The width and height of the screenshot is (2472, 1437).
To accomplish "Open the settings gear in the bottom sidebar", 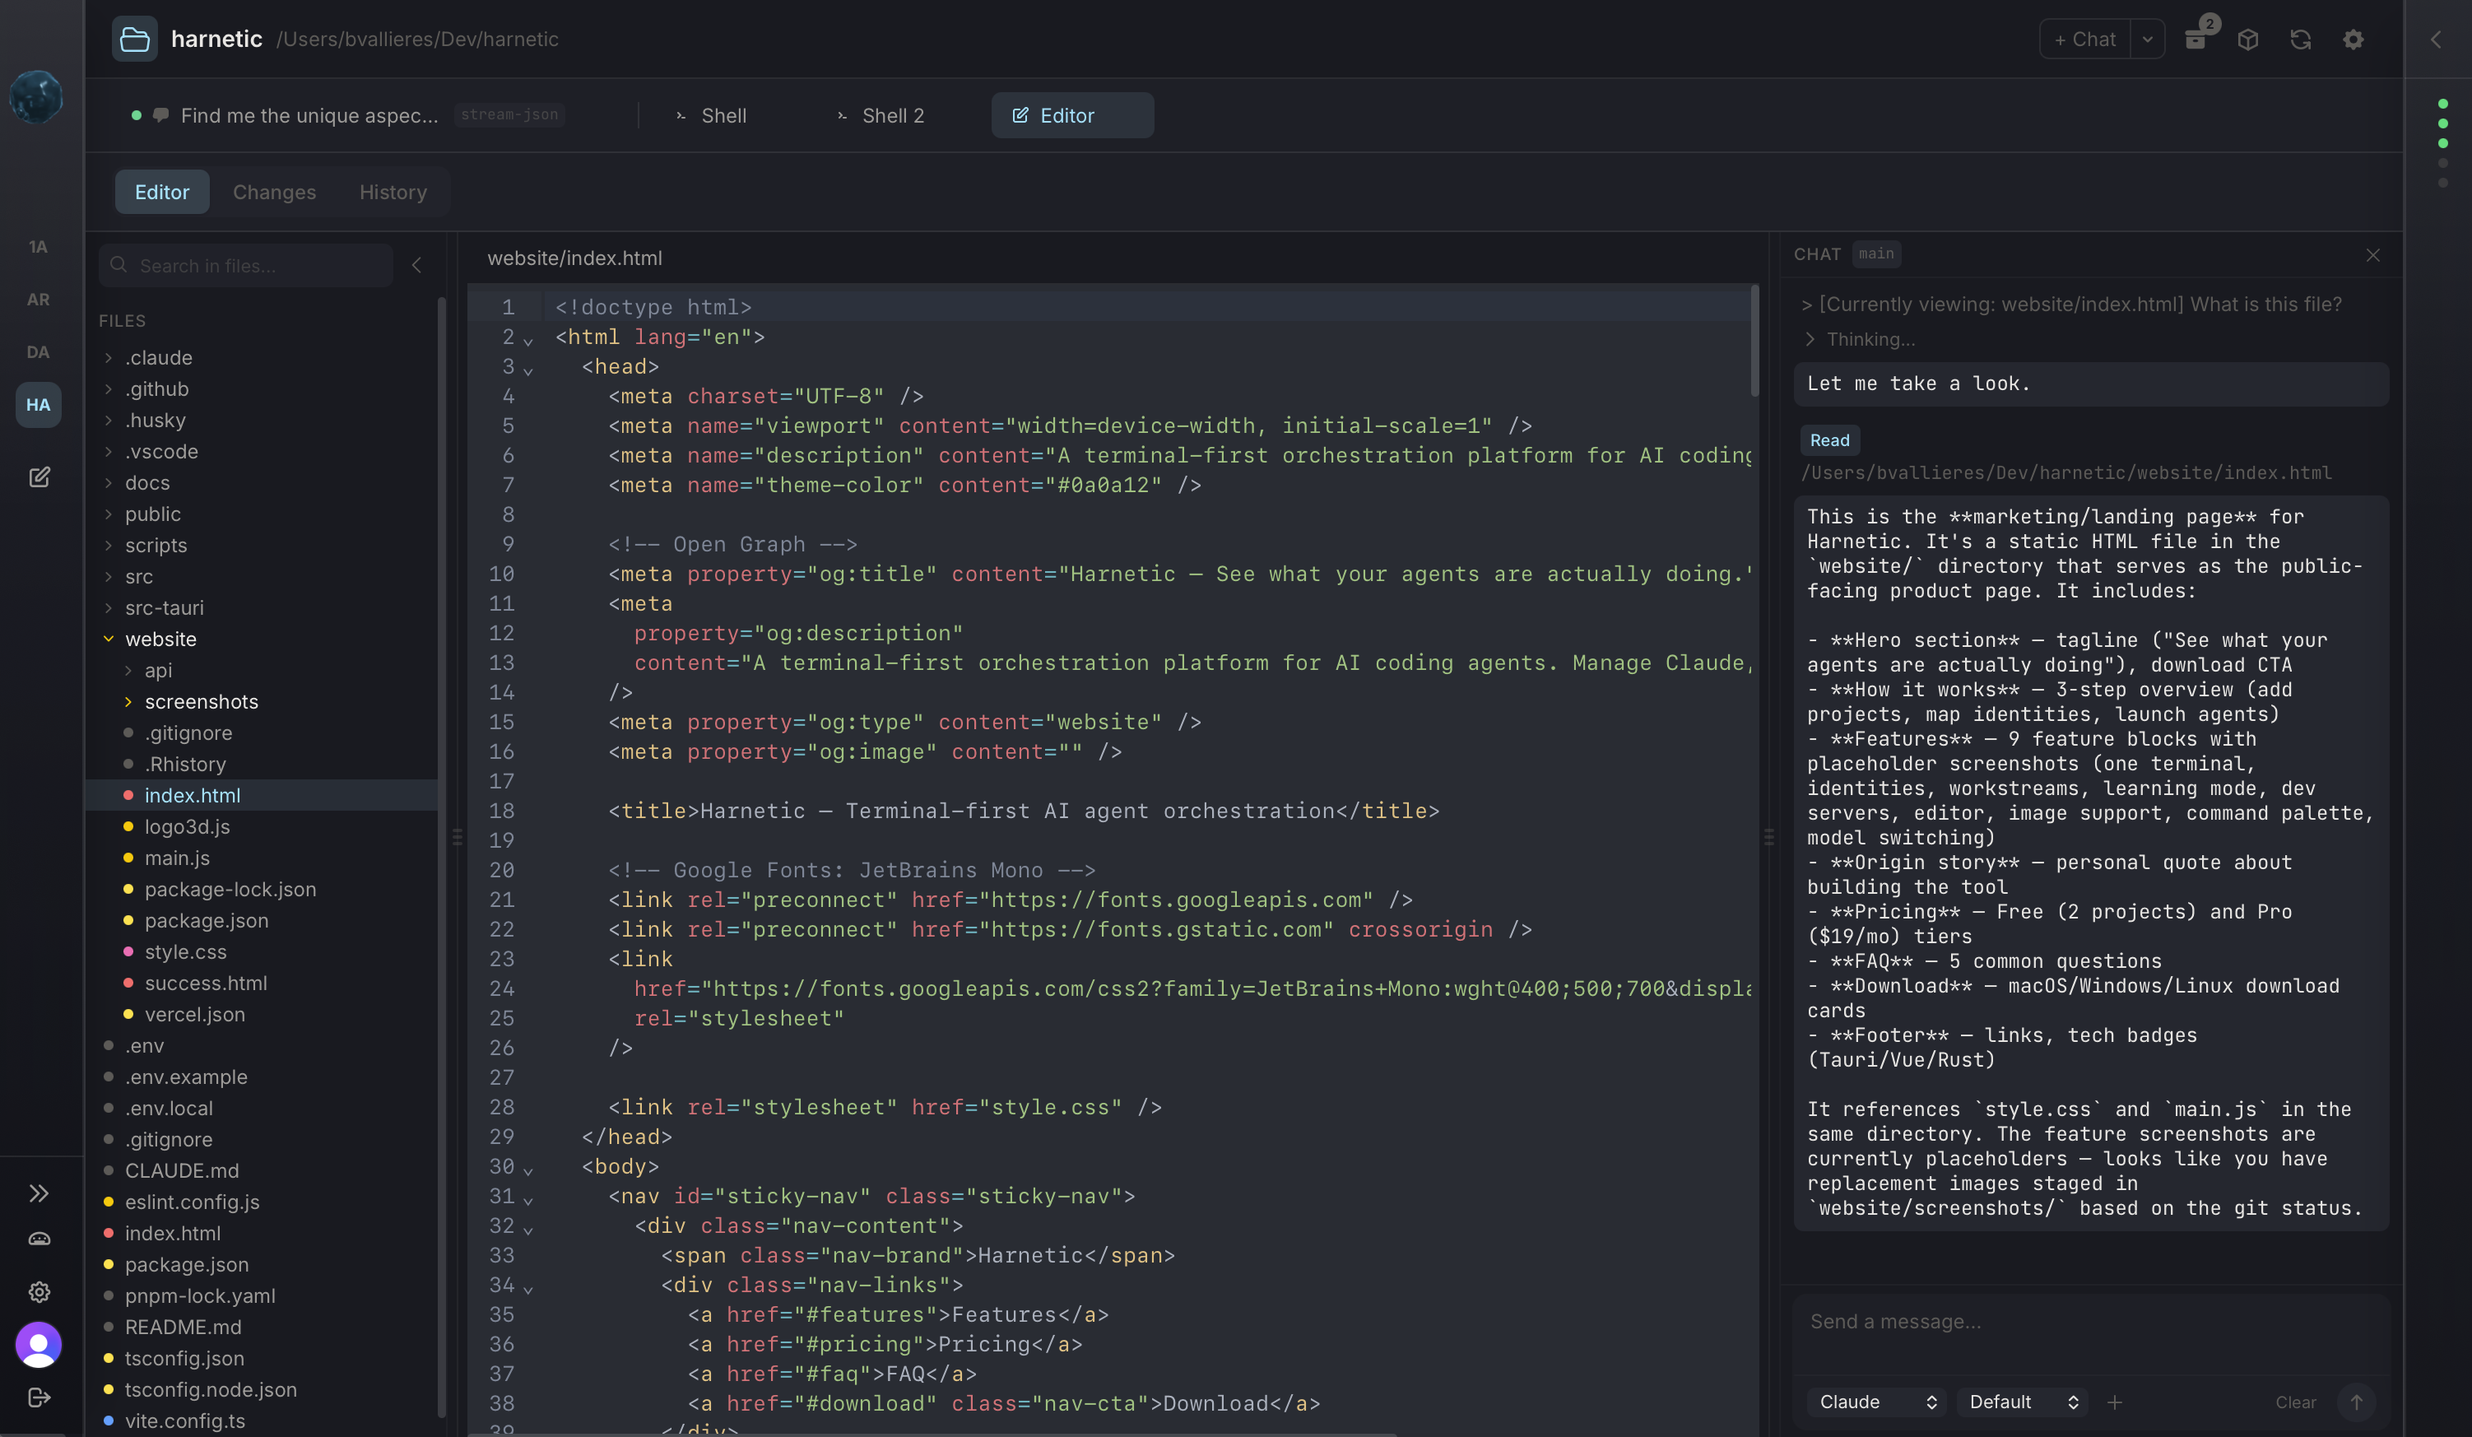I will 39,1291.
